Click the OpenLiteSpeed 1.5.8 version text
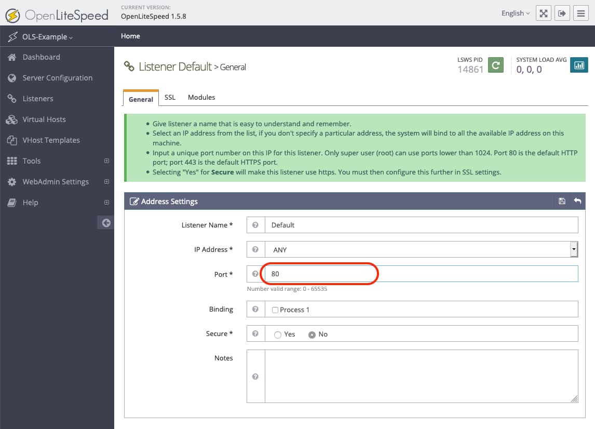 pyautogui.click(x=153, y=16)
